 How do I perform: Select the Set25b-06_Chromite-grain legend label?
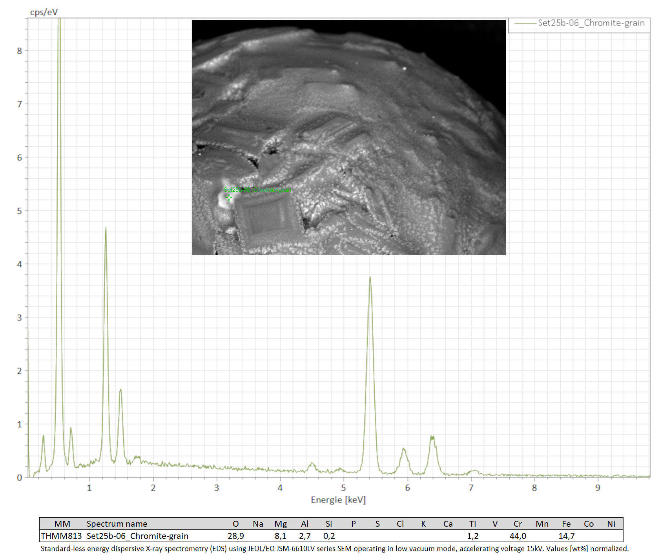pos(591,23)
